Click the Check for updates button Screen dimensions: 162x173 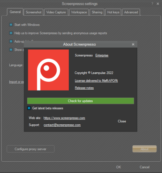[80, 101]
